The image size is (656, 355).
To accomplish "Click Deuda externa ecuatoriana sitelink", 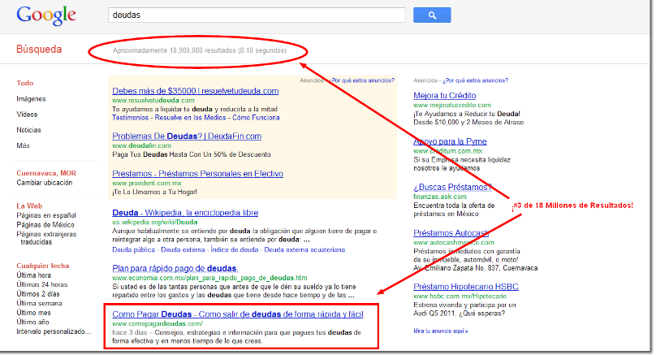I will point(304,250).
